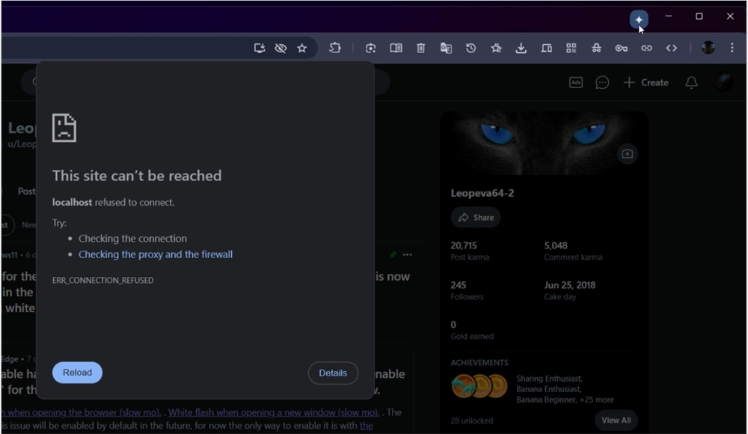Click the sparkle AI assistant button in title bar
Image resolution: width=748 pixels, height=434 pixels.
(638, 19)
